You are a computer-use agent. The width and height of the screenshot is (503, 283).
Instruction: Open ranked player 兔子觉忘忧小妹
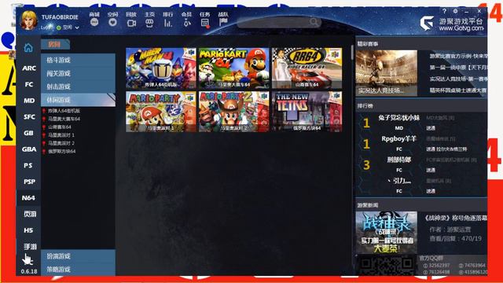(x=398, y=118)
